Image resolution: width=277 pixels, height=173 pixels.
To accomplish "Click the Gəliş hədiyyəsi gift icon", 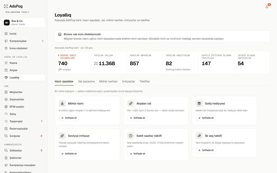I will [199, 104].
